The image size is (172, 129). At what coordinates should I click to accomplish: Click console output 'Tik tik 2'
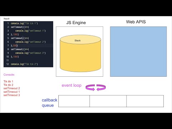click(8, 85)
